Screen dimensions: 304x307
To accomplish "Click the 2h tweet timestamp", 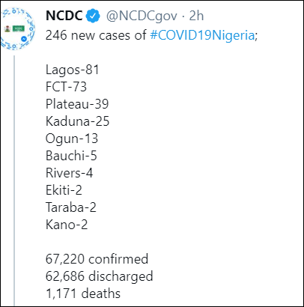I will (x=196, y=16).
